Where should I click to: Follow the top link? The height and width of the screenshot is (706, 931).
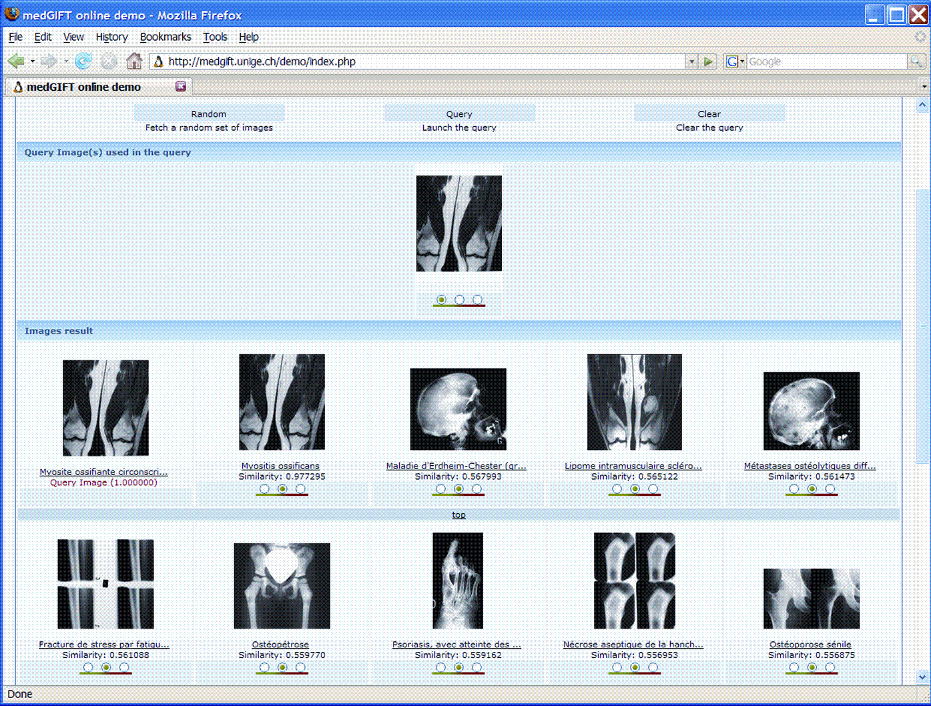(x=458, y=514)
